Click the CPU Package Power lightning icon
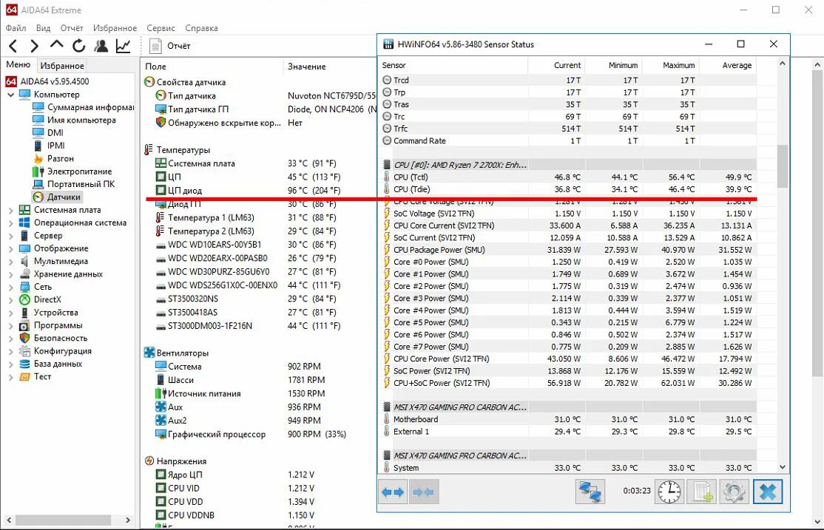 pos(387,250)
